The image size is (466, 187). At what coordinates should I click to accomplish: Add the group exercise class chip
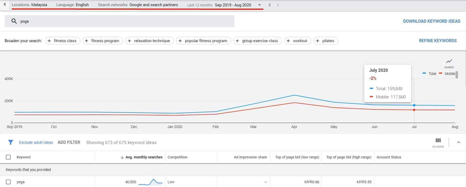tap(258, 41)
